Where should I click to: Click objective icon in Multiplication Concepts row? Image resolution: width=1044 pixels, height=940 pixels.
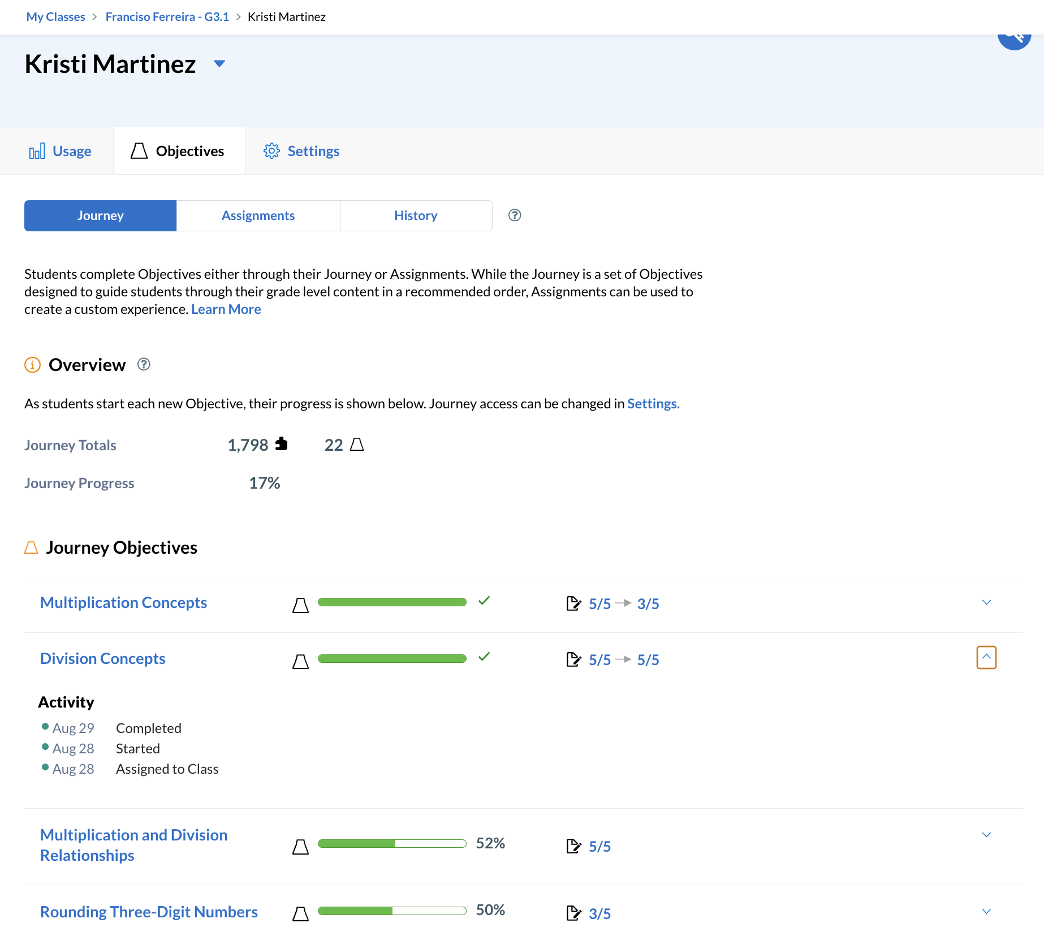pos(300,605)
